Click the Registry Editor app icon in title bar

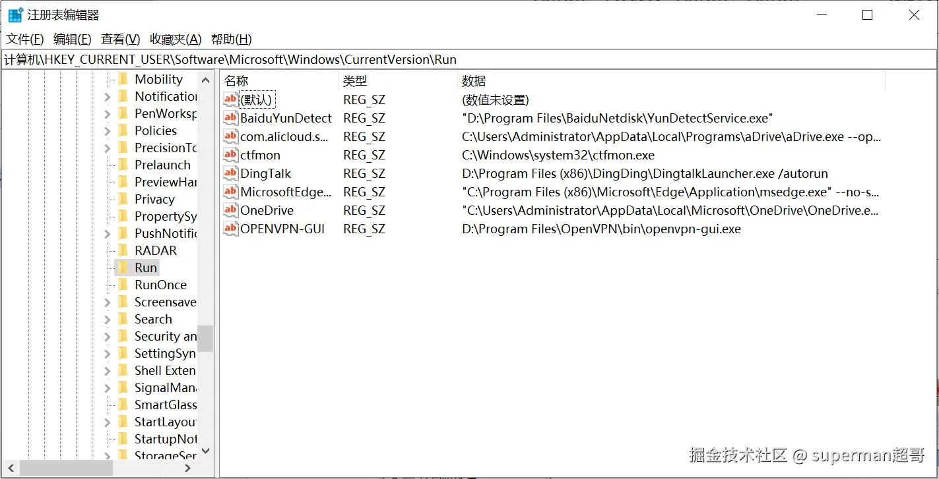click(x=15, y=14)
